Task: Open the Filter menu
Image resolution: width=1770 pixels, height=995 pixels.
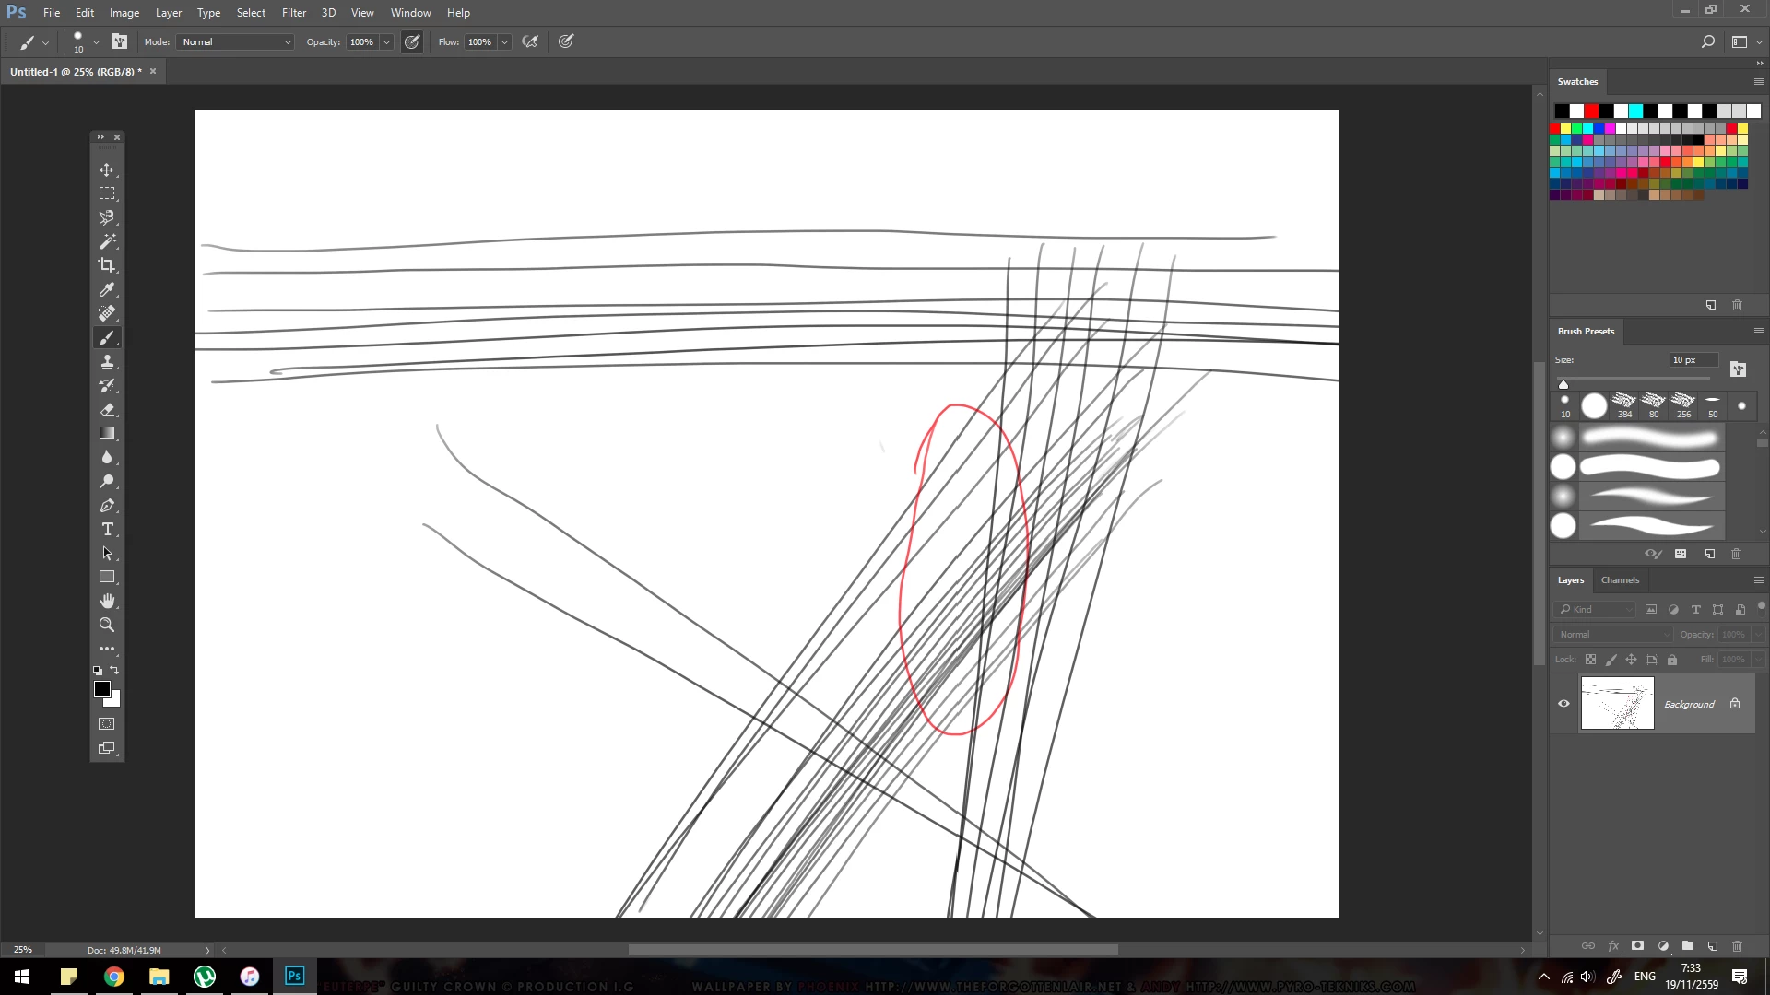Action: click(293, 13)
